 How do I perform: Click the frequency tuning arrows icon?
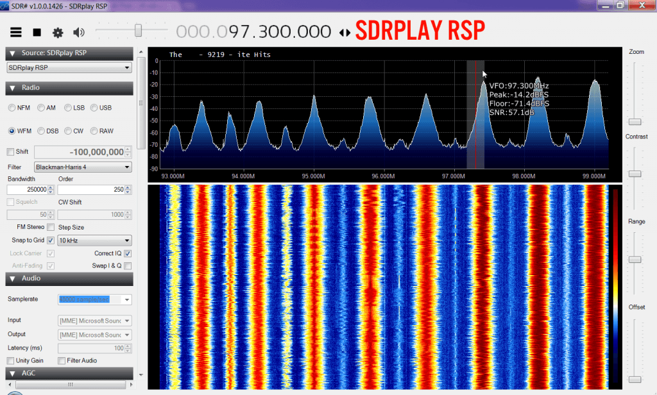pos(345,32)
